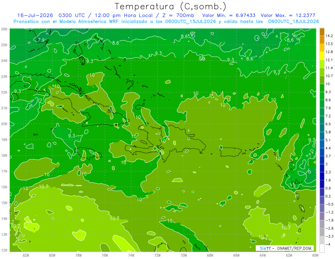Click the "7.9" contour label on the map
Image resolution: width=335 pixels, height=259 pixels.
click(x=42, y=40)
